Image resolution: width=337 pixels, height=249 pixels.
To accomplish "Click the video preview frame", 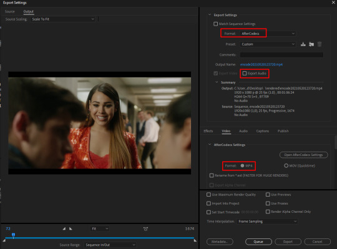I will point(99,123).
